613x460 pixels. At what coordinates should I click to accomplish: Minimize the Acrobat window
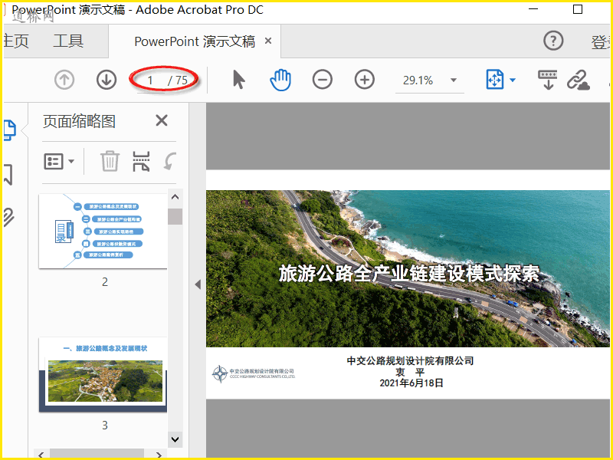(533, 9)
